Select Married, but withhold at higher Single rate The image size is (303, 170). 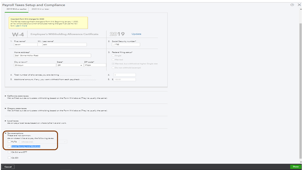[113, 64]
